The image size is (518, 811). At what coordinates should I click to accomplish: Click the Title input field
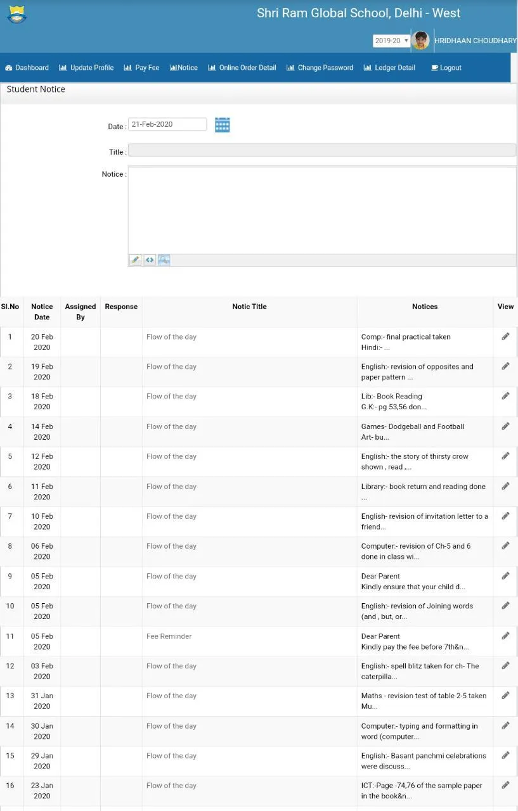tap(321, 150)
